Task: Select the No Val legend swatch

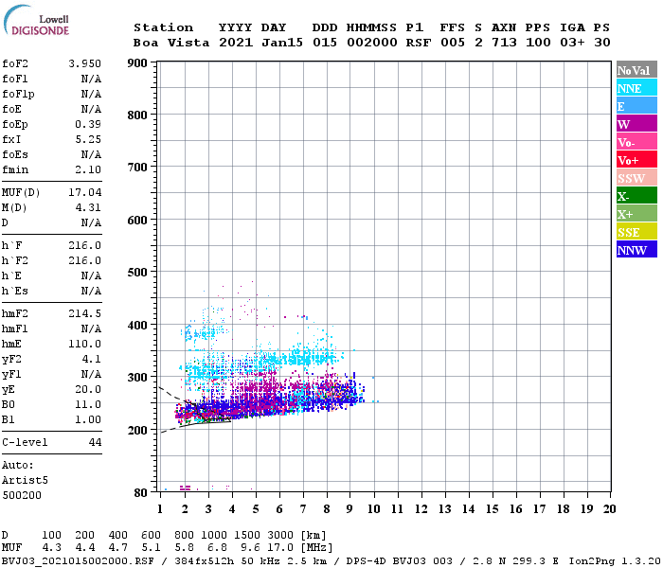Action: (636, 70)
